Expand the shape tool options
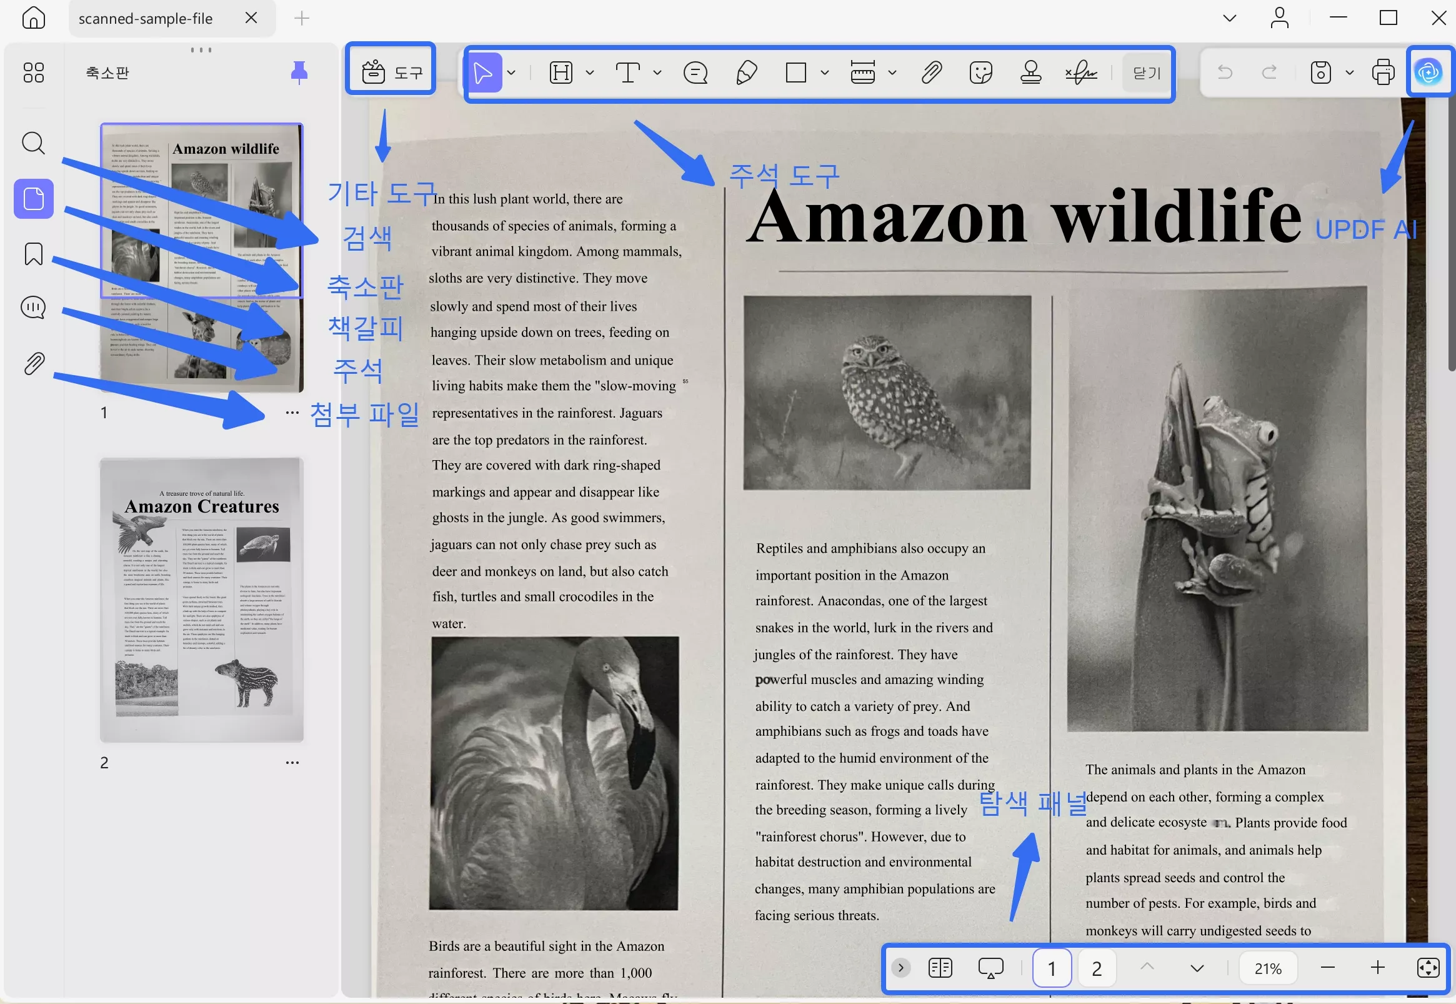 point(825,73)
